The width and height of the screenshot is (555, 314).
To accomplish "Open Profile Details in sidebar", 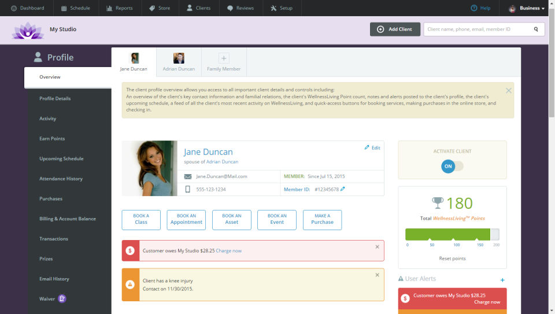I will [x=55, y=98].
